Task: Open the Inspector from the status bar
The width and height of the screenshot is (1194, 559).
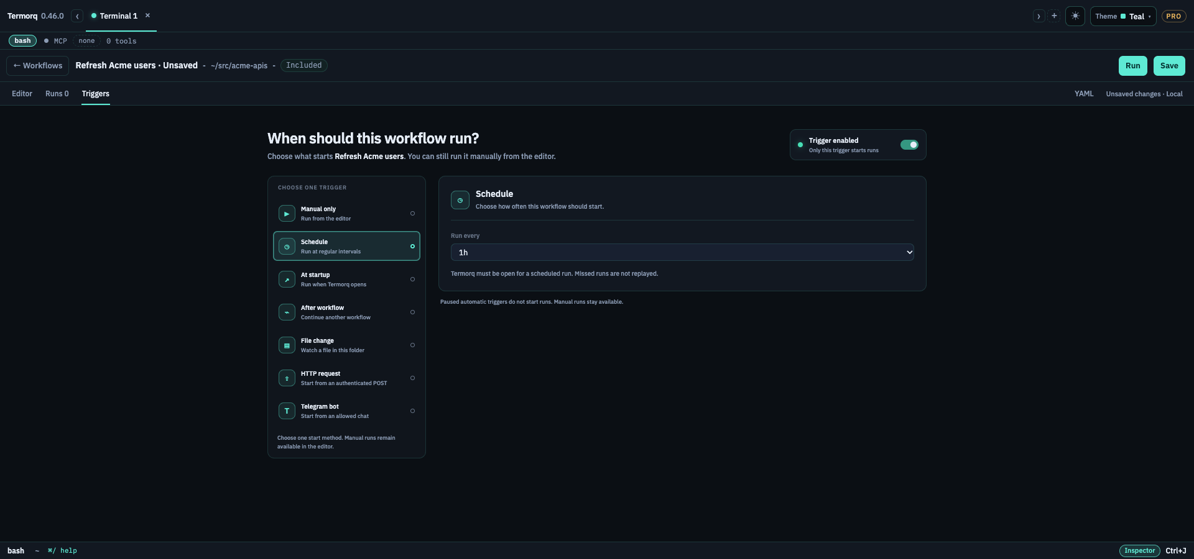Action: pyautogui.click(x=1140, y=551)
